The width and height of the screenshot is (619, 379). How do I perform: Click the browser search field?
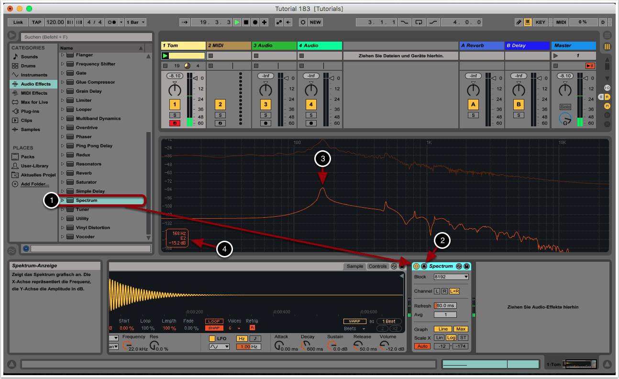tap(86, 37)
